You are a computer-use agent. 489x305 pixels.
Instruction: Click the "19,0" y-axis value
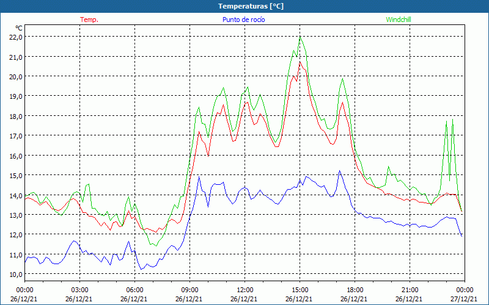click(16, 96)
